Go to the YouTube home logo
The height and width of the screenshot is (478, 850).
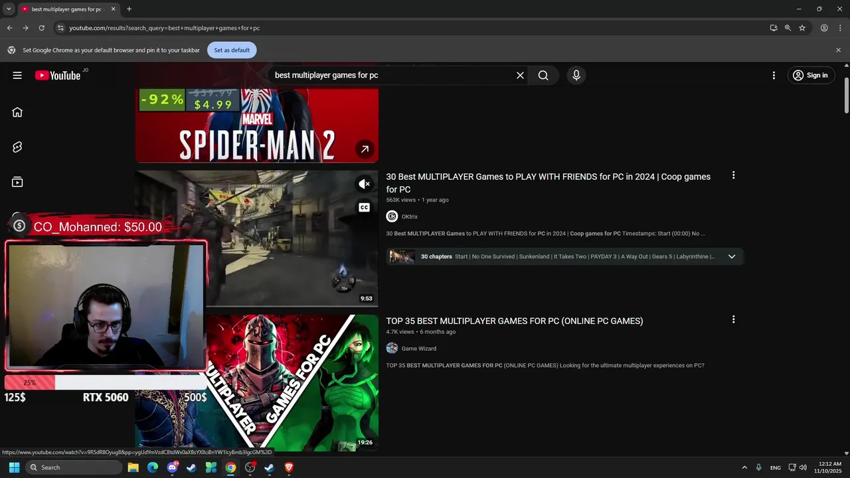tap(58, 75)
